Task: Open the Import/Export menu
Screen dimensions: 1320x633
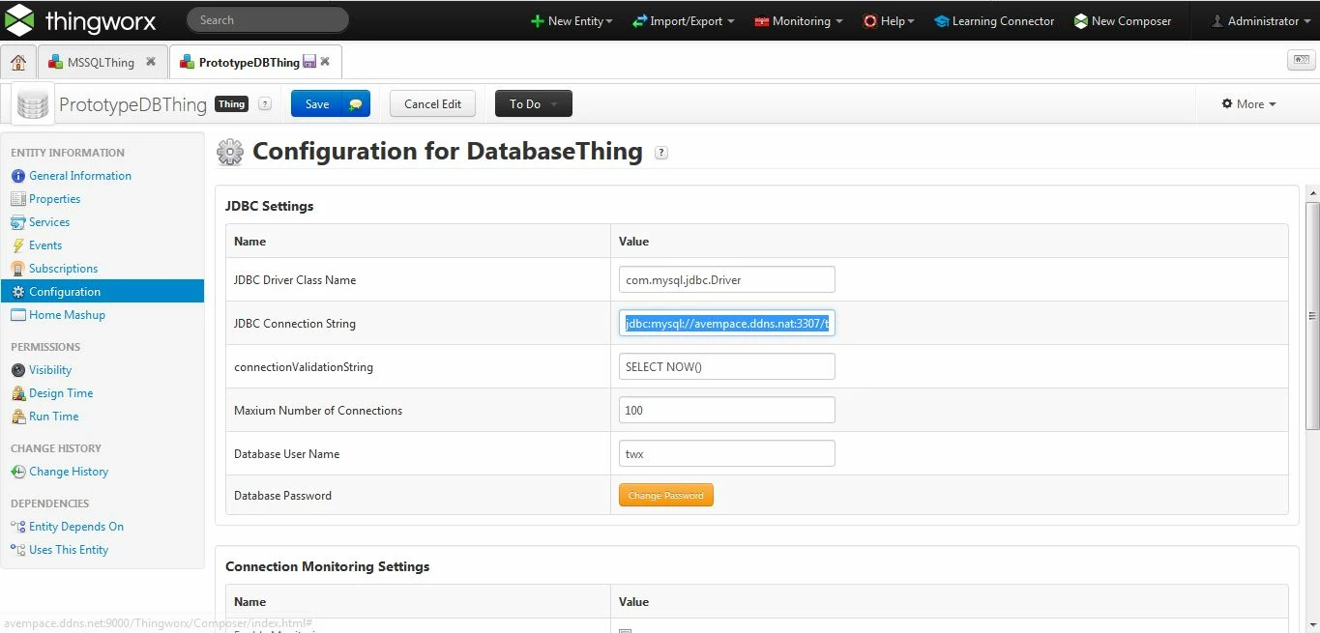Action: click(683, 20)
